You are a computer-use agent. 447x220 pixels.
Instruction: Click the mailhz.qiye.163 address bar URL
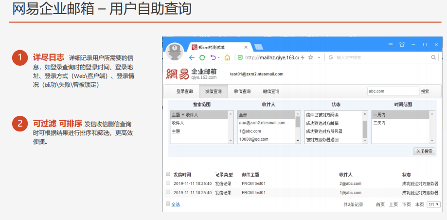click(272, 57)
